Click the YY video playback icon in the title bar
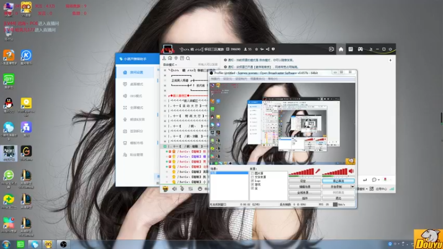Viewport: 443px width, 249px height. point(331,49)
